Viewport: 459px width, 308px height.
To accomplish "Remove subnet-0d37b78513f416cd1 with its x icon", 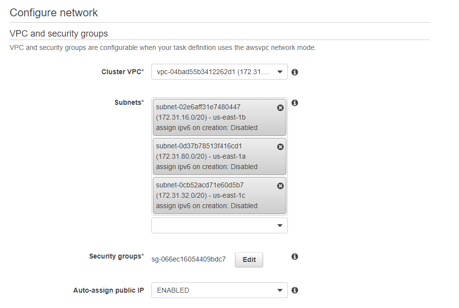I will tap(280, 147).
